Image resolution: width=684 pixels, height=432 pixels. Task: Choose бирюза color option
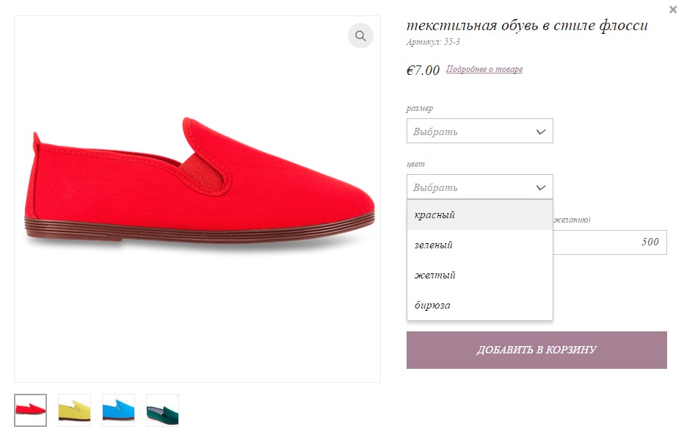pos(480,306)
